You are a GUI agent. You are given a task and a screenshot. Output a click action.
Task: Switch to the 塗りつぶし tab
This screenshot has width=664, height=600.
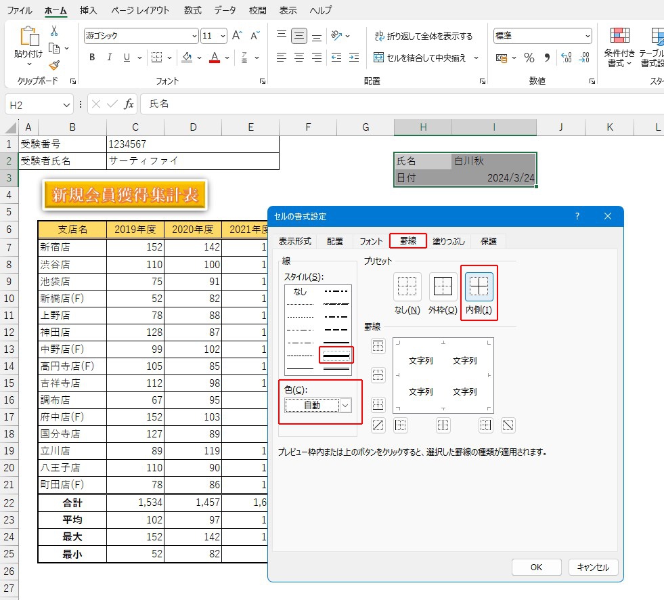(449, 241)
